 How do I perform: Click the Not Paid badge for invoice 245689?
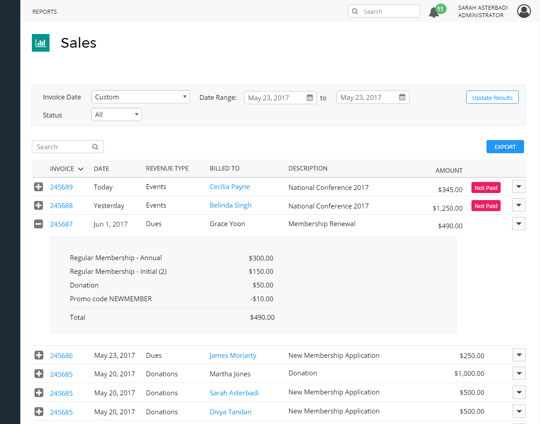[x=486, y=188]
